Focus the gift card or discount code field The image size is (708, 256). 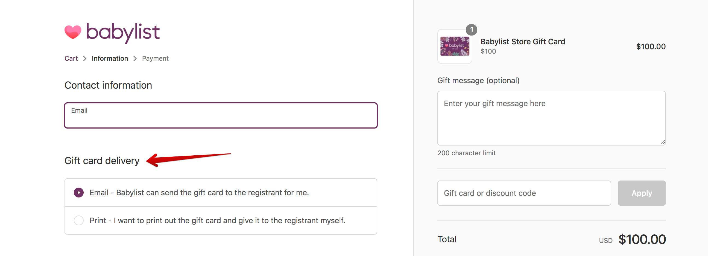click(524, 193)
